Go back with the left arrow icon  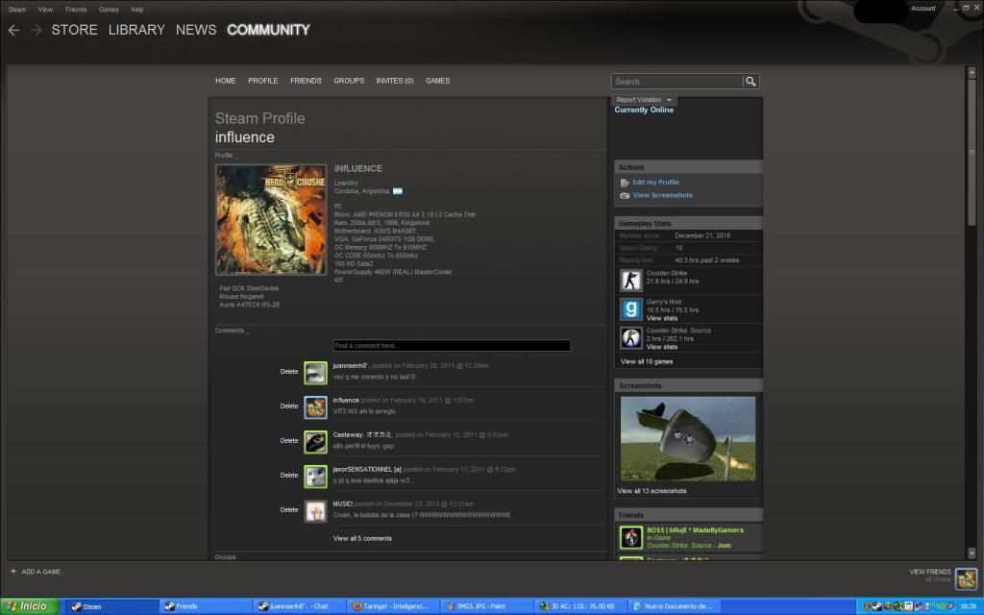click(13, 30)
